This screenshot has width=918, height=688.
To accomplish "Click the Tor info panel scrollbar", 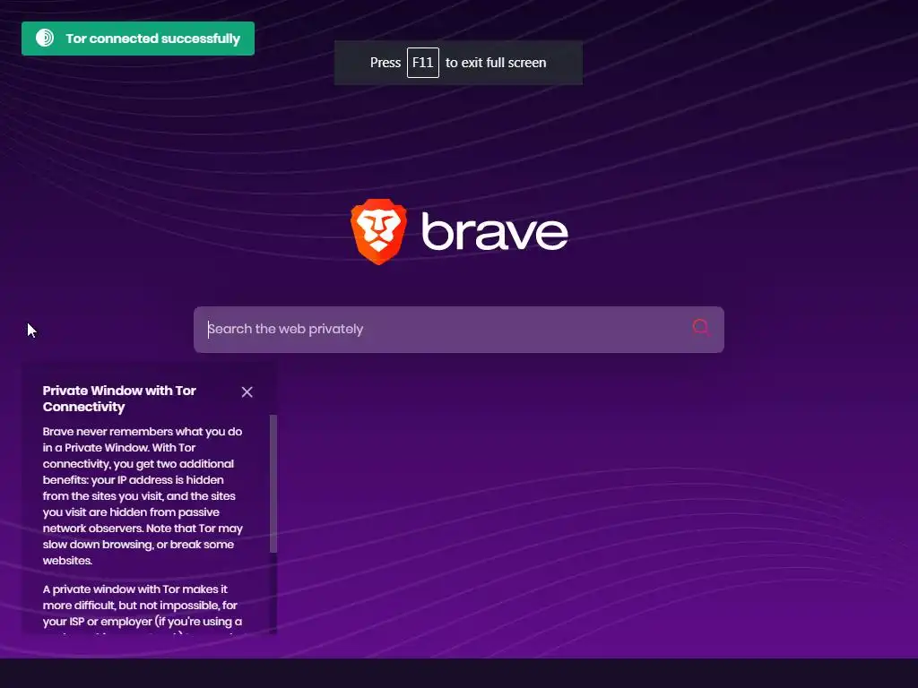I will point(273,483).
